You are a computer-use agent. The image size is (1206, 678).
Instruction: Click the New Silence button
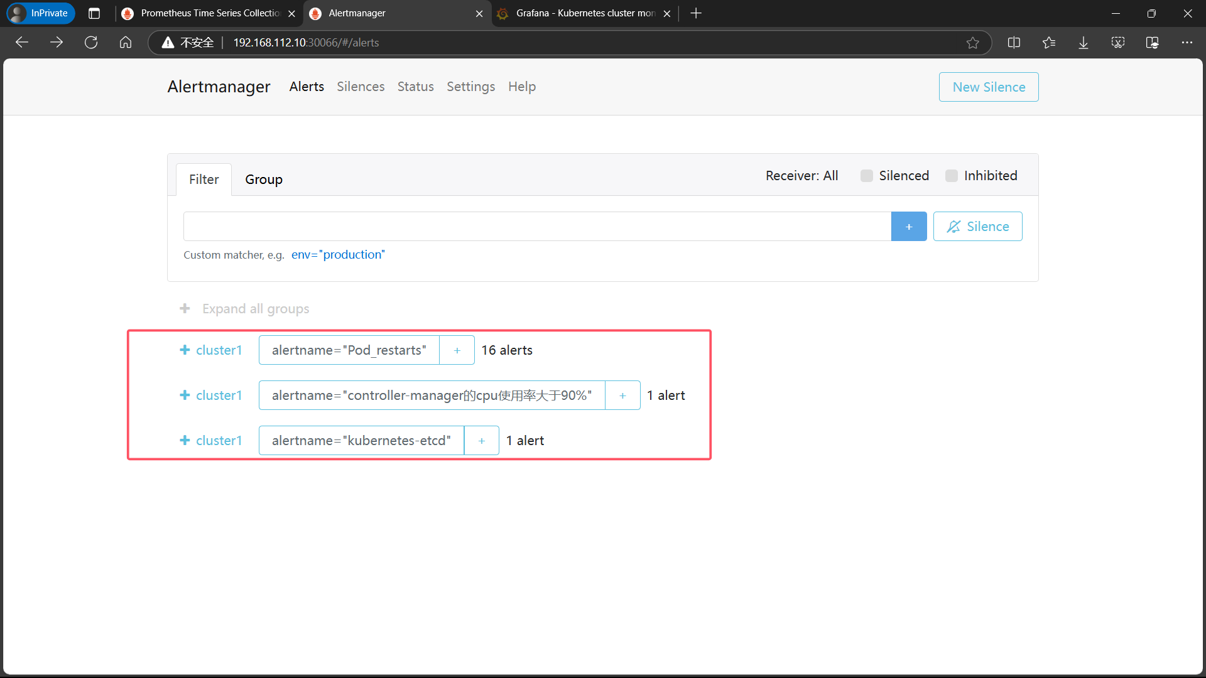(x=988, y=86)
